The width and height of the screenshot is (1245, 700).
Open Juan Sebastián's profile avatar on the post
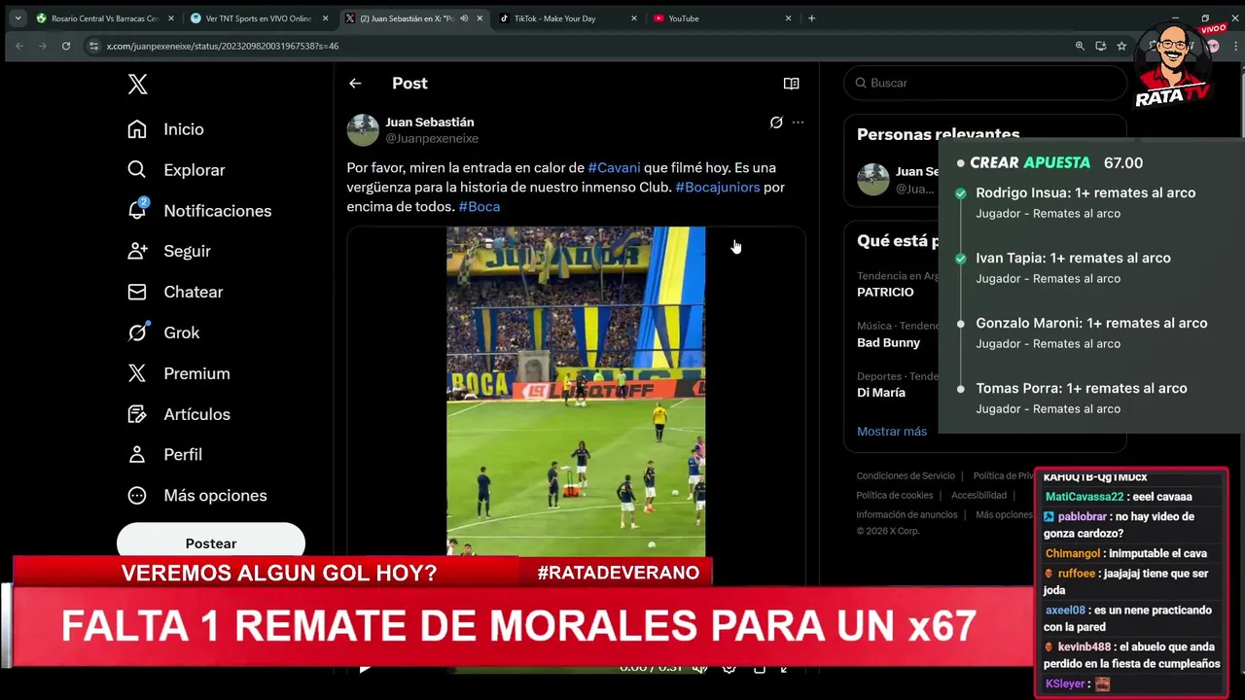[x=363, y=129]
